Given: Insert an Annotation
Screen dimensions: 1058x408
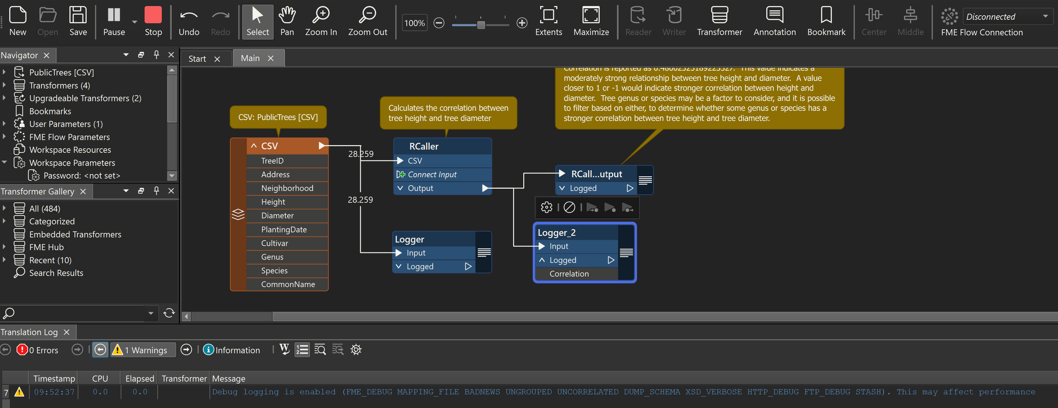Looking at the screenshot, I should 775,21.
